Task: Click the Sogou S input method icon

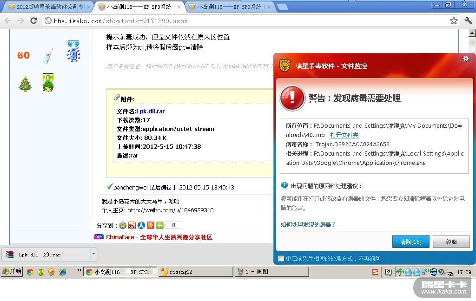Action: (376, 272)
